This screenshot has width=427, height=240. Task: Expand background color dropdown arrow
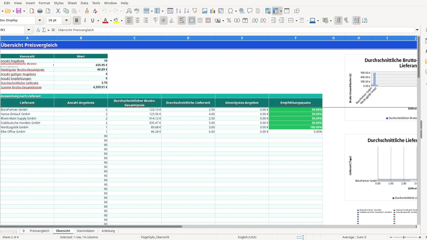(x=122, y=21)
